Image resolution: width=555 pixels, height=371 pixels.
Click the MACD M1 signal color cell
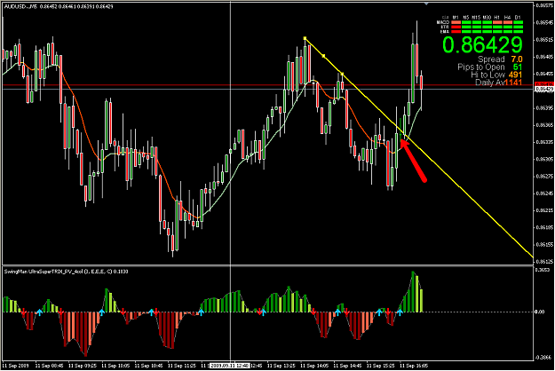pyautogui.click(x=456, y=22)
